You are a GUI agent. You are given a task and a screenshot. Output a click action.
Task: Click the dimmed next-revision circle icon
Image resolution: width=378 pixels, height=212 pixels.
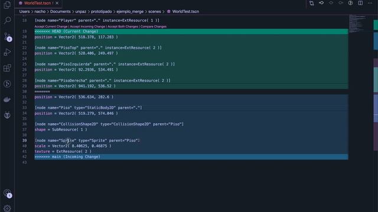[x=341, y=3]
